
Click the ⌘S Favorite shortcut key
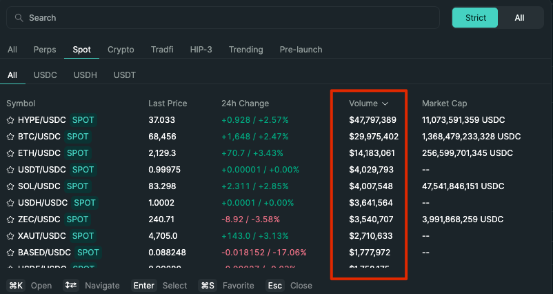tap(207, 285)
